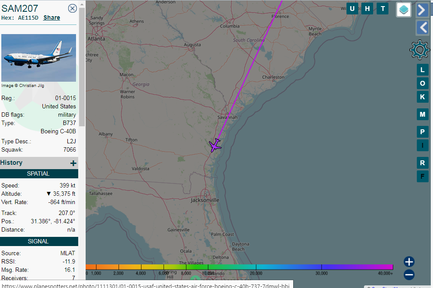
Task: Click the Valdosta label on the map
Action: 140,169
